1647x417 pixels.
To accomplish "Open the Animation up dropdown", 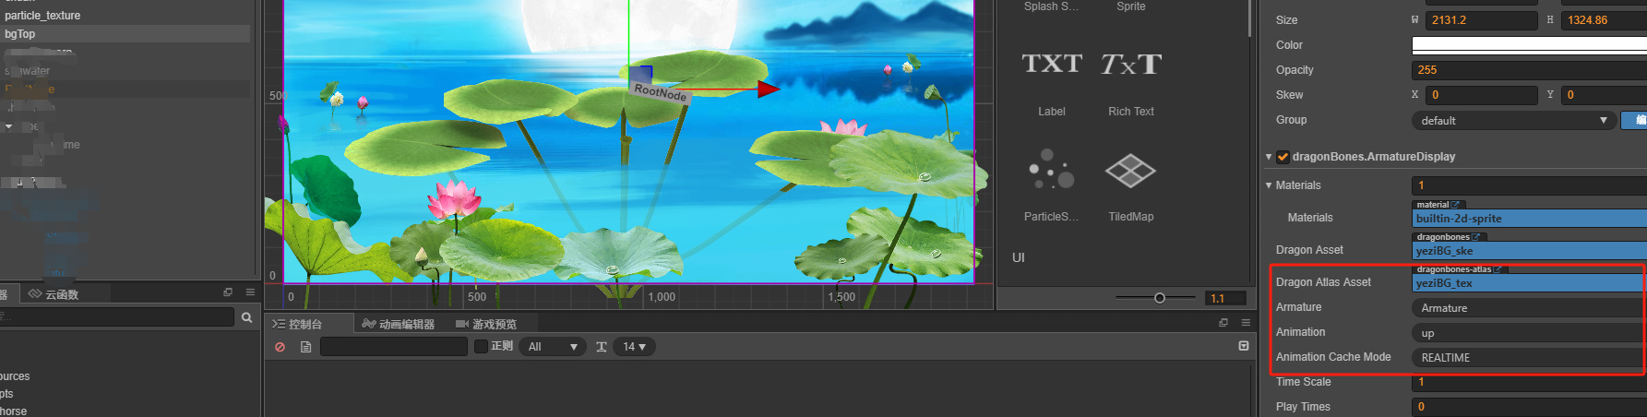I will point(1529,333).
